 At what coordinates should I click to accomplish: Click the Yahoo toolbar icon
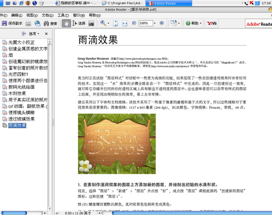(212, 23)
